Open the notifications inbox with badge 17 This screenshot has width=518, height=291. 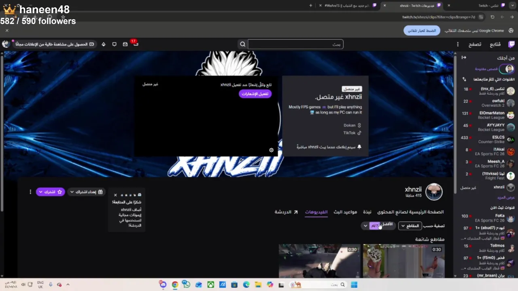[136, 44]
